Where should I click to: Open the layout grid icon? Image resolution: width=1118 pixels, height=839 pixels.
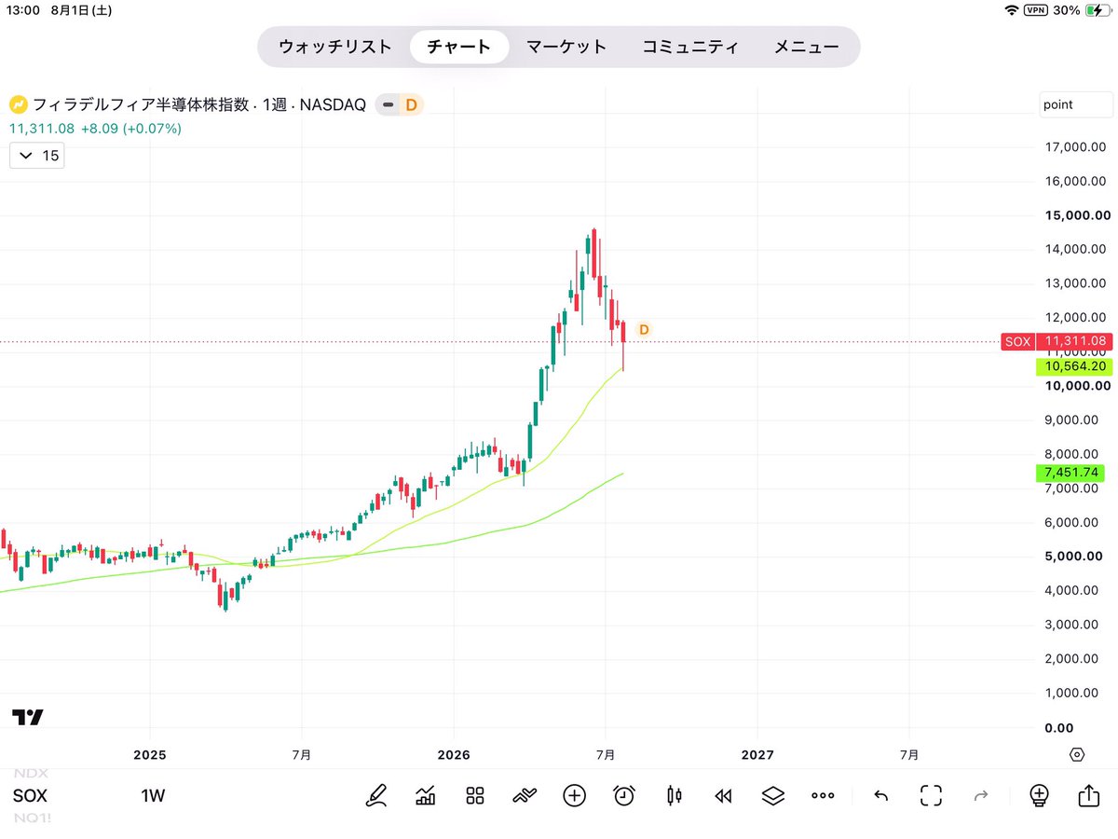click(x=475, y=795)
